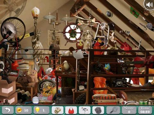Screen dimensions: 154x115
Task: Pick the red violin on the shelf
Action: click(x=143, y=62)
